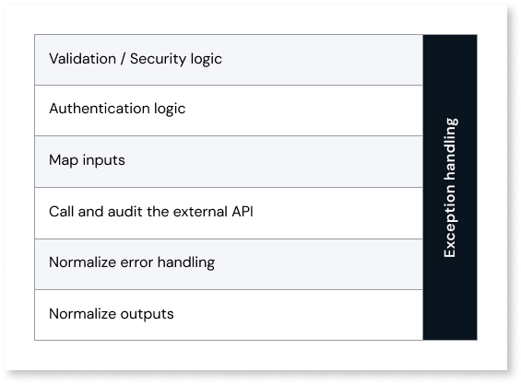
Task: Click the word 'audit' in the API row
Action: pos(124,212)
